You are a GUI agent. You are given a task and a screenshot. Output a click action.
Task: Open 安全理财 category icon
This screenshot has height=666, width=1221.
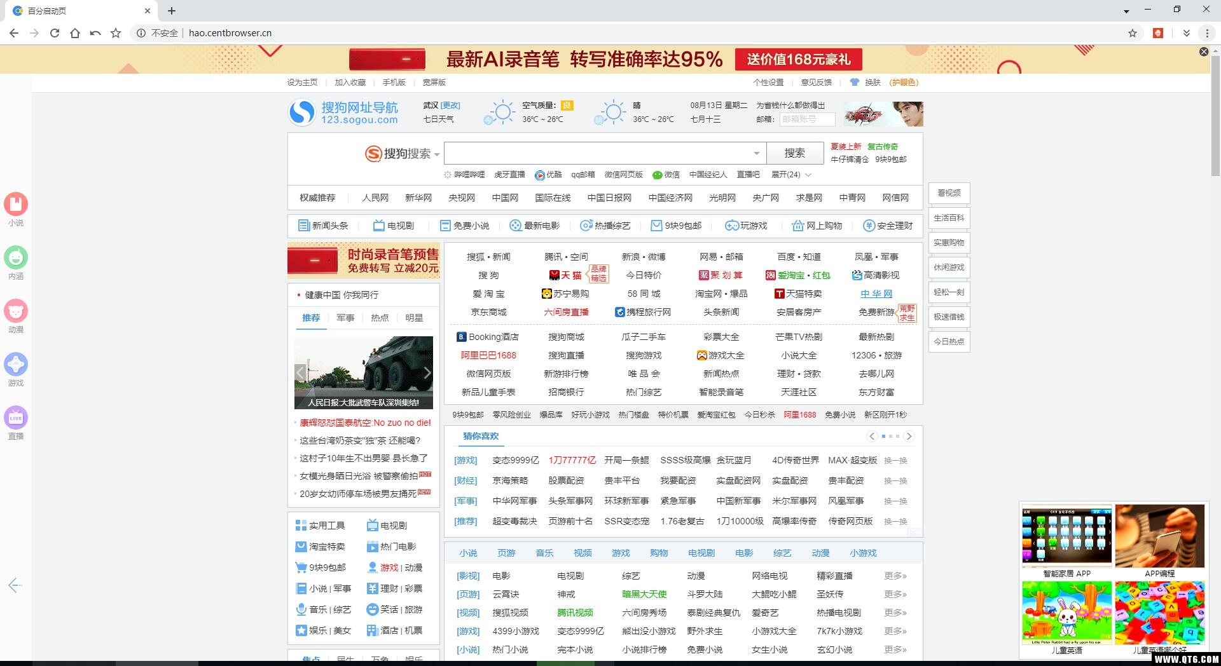tap(869, 226)
